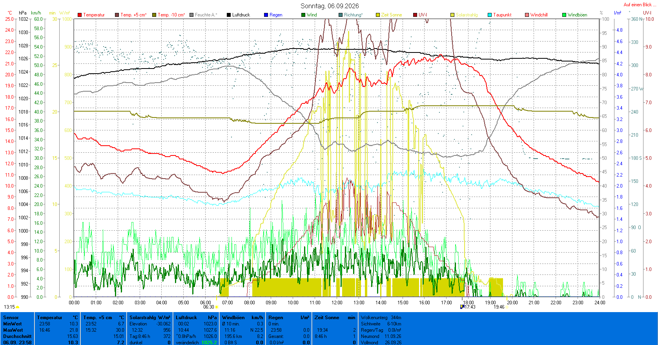Click the 'UV-I' legend label
The image size is (658, 345).
(x=423, y=15)
